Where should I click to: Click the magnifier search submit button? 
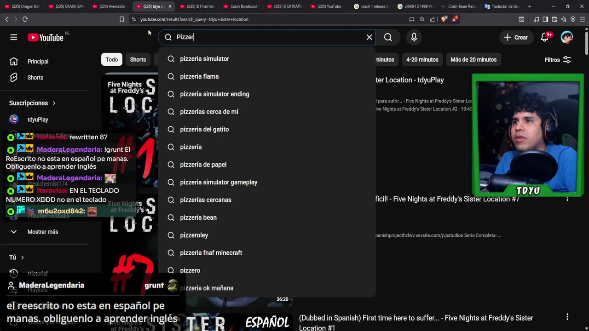pos(388,37)
